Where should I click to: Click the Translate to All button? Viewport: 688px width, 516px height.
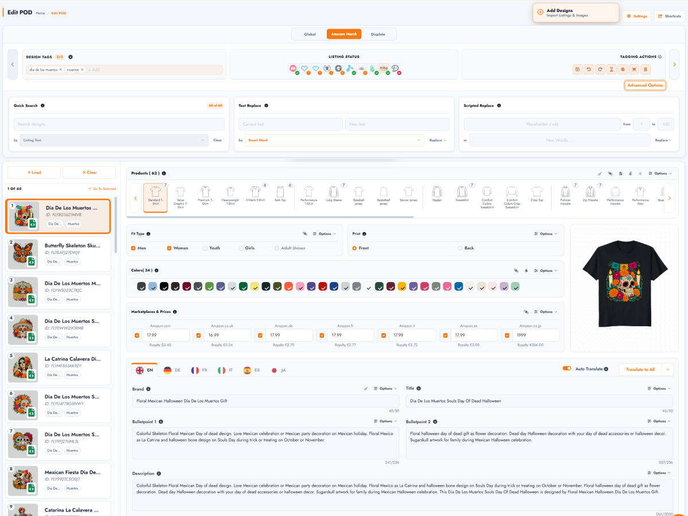640,370
